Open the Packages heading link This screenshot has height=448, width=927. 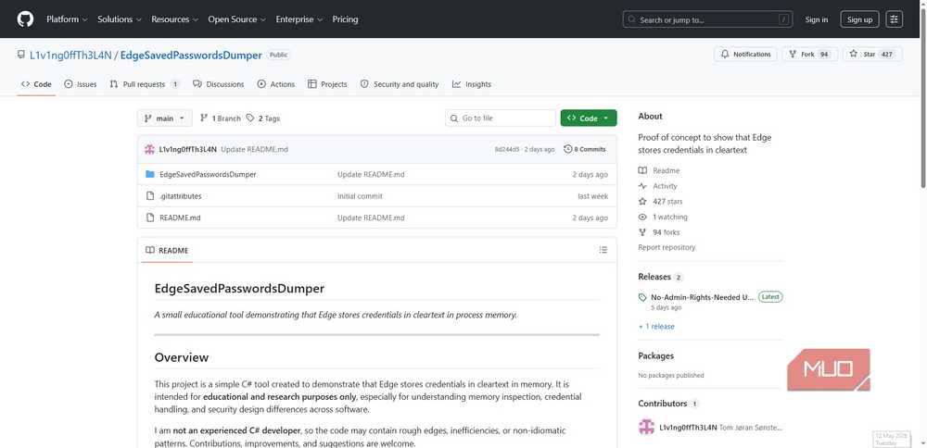pyautogui.click(x=655, y=356)
